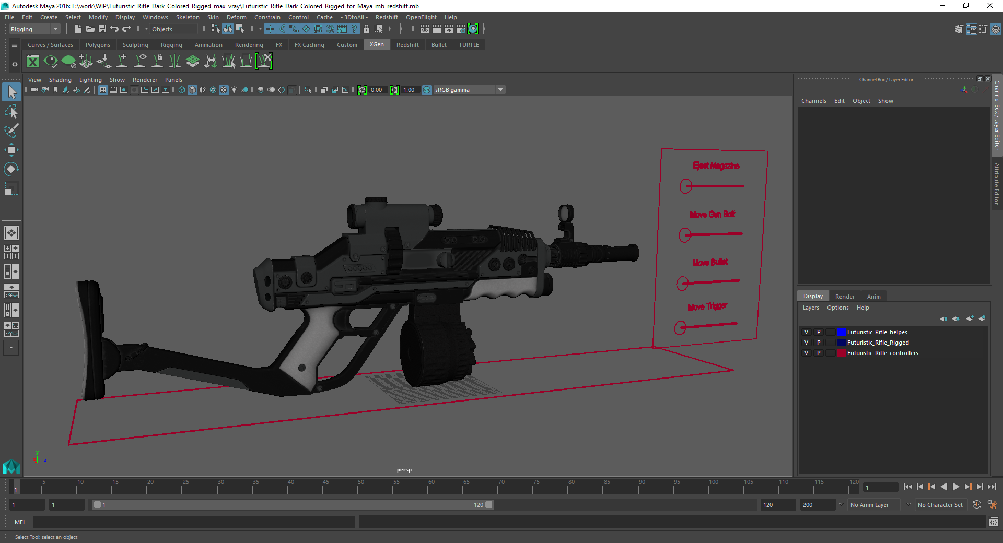Open Render Settings clapperboard with gear
The height and width of the screenshot is (543, 1003).
click(461, 29)
